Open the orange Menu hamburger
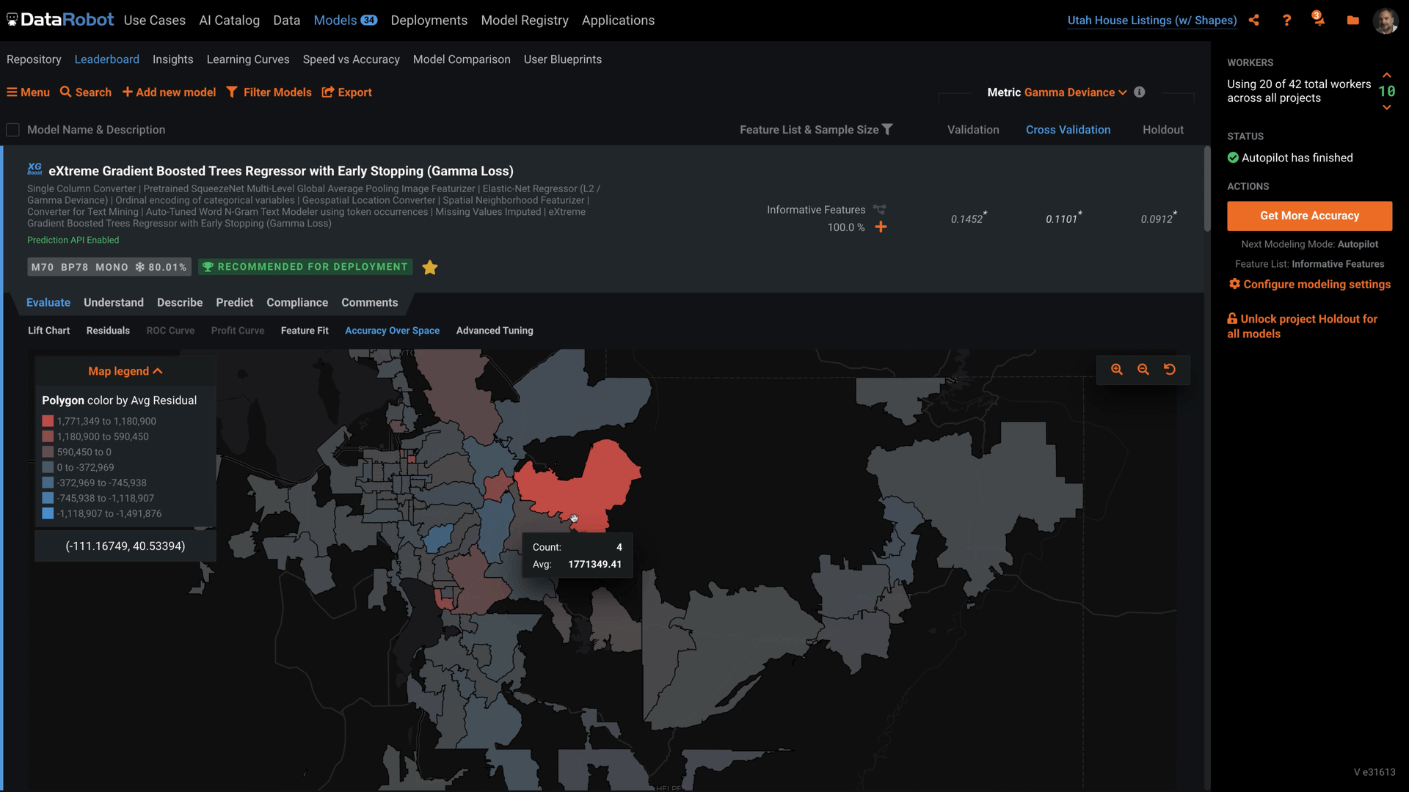Screen dimensions: 1409x792 (x=28, y=92)
